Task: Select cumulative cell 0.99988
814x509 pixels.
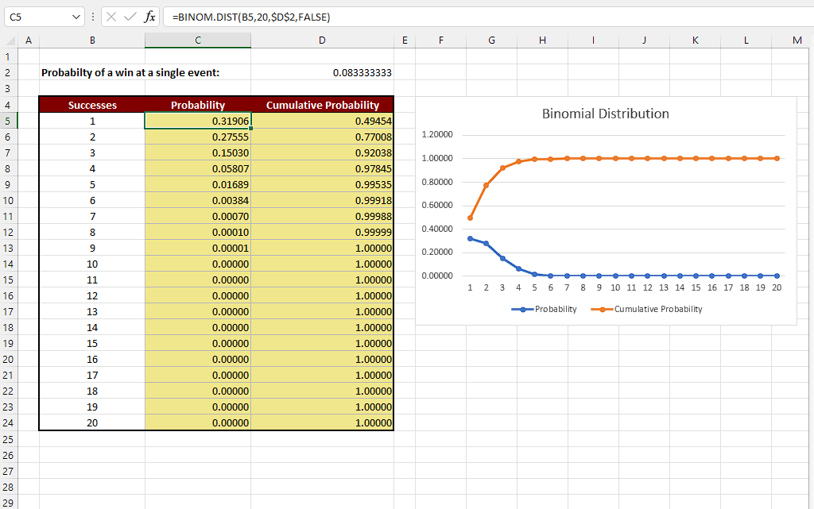Action: (323, 216)
